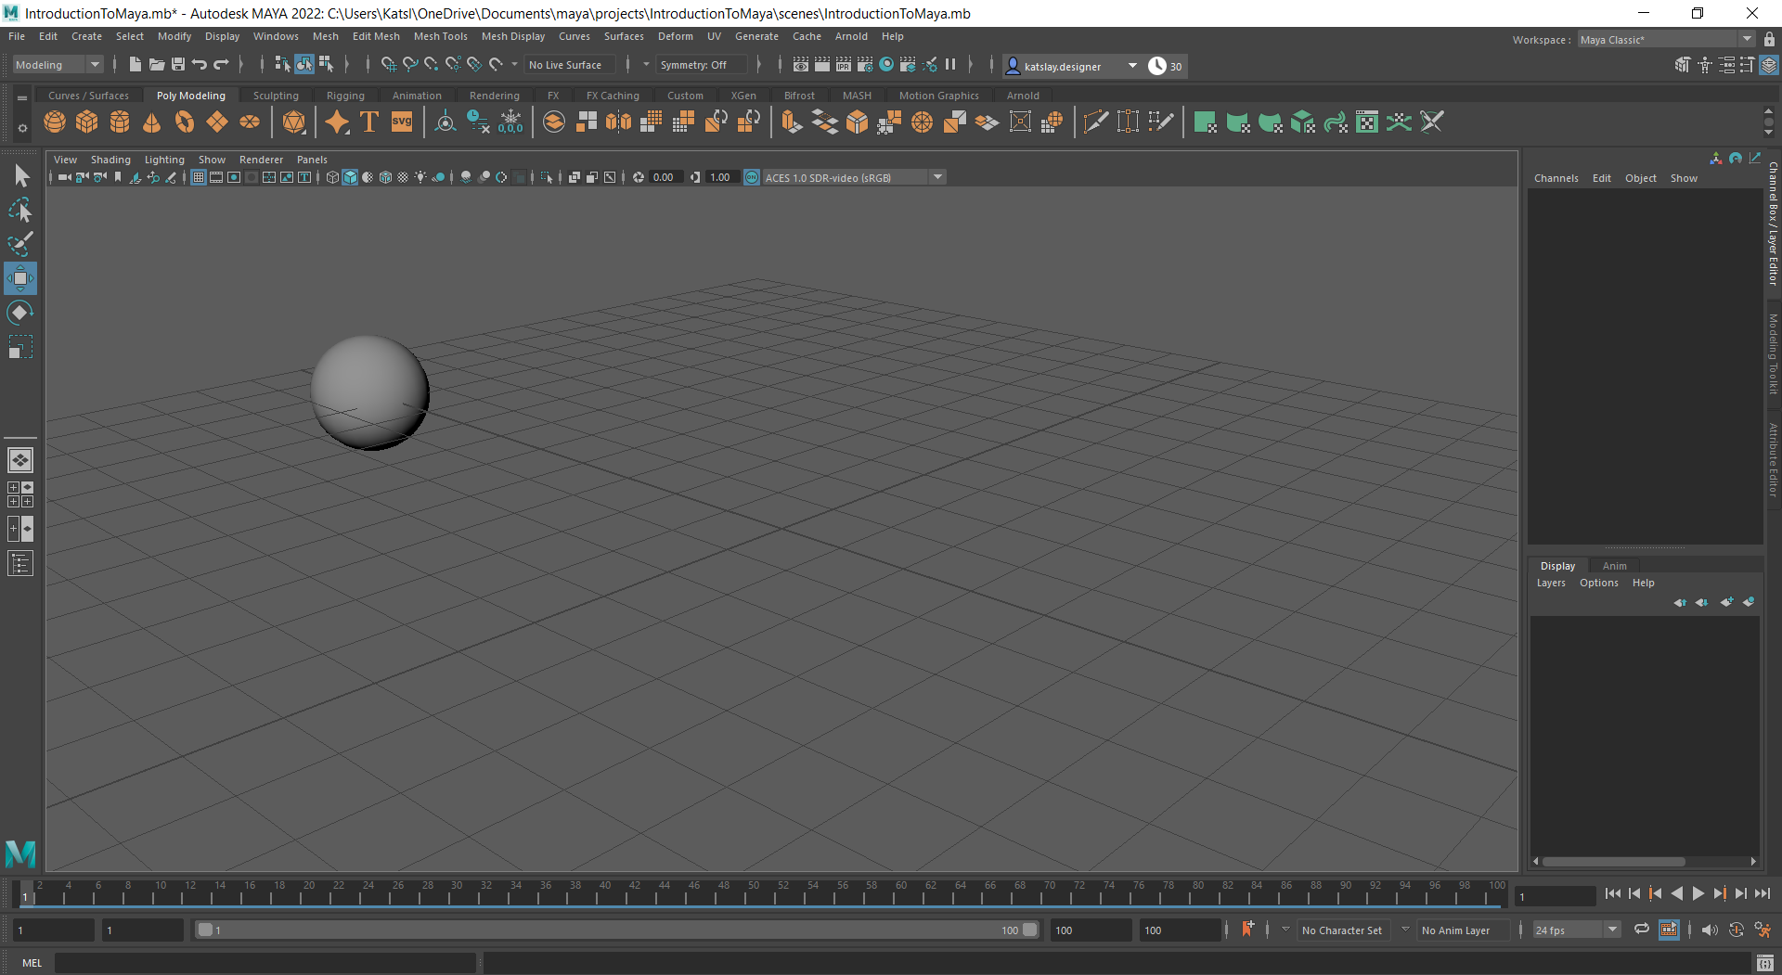The height and width of the screenshot is (975, 1782).
Task: Click the MEL command line label
Action: [32, 963]
